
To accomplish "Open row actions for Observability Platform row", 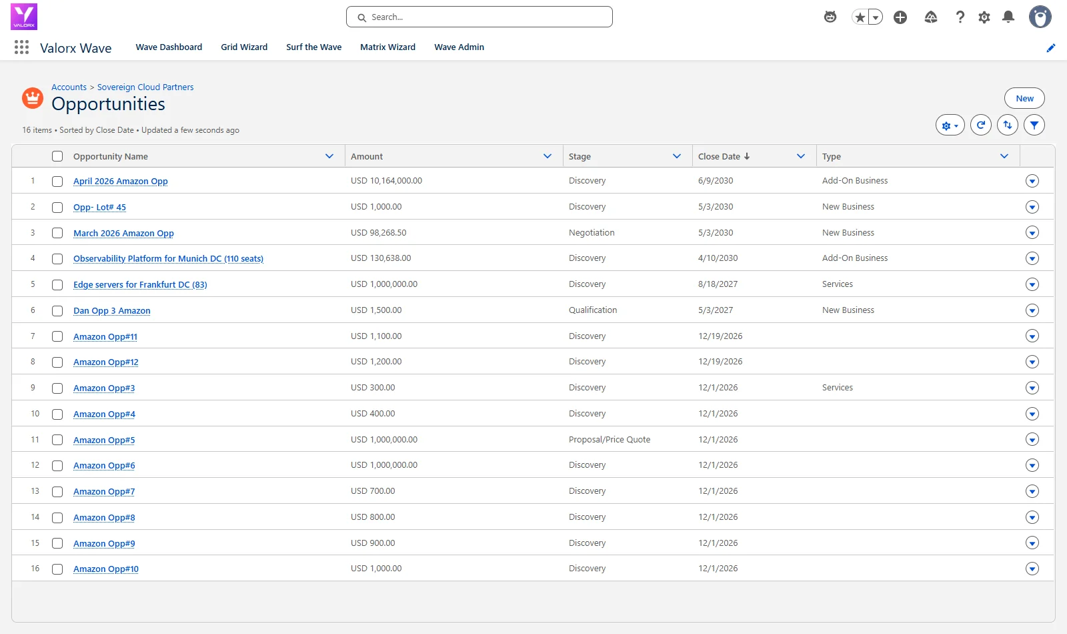I will pos(1032,258).
